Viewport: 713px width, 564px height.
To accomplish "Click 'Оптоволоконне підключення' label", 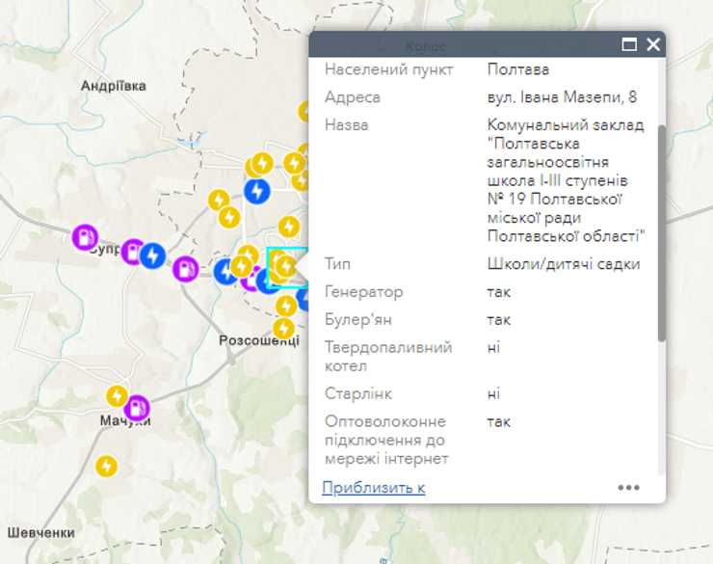I will (x=386, y=440).
